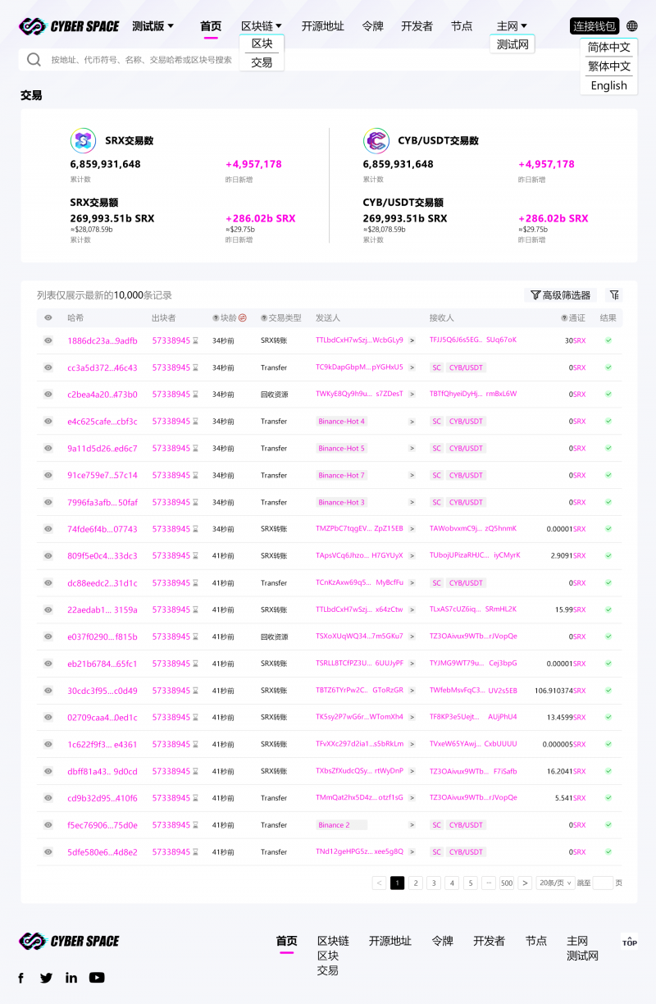The image size is (656, 1004).
Task: Click the search magnifier icon
Action: (34, 60)
